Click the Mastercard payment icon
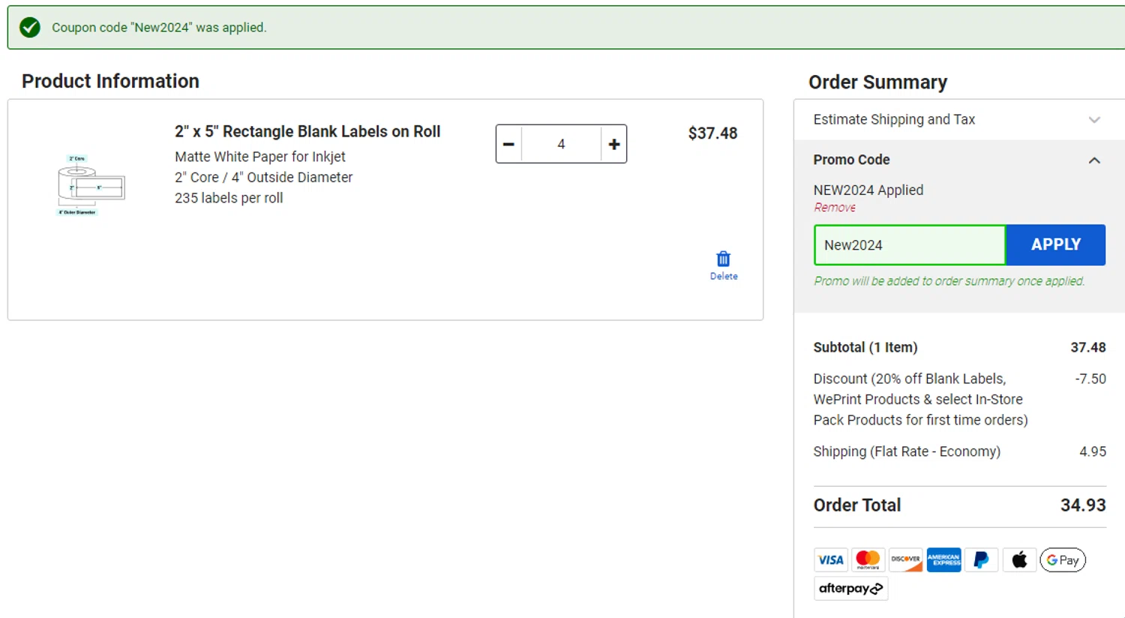This screenshot has height=618, width=1125. (x=868, y=559)
